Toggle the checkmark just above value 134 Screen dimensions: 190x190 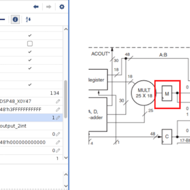point(30,85)
